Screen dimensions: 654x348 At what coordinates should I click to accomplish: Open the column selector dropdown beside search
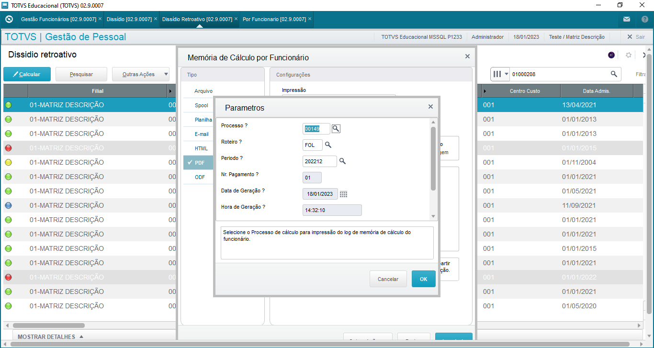click(500, 74)
